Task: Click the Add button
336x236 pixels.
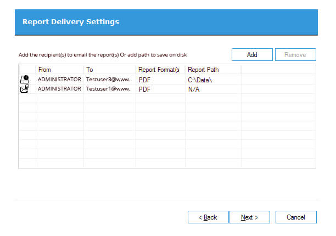Action: (x=252, y=55)
